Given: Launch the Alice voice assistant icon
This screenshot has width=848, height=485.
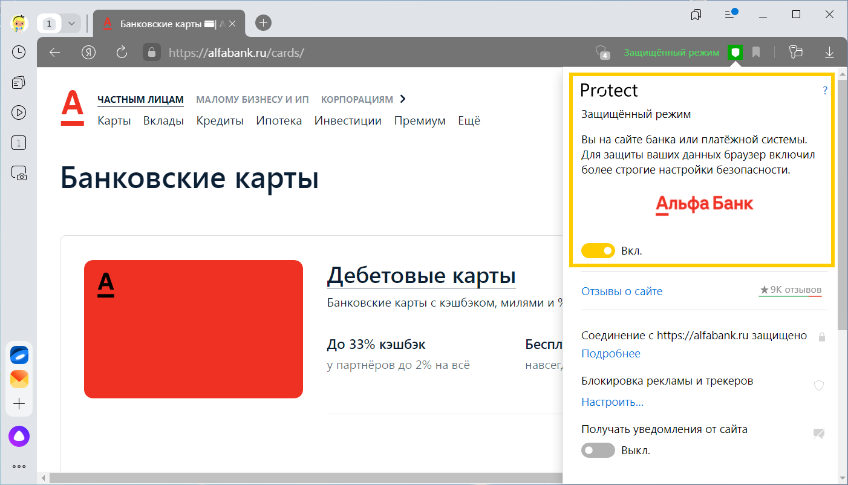Looking at the screenshot, I should (x=19, y=436).
